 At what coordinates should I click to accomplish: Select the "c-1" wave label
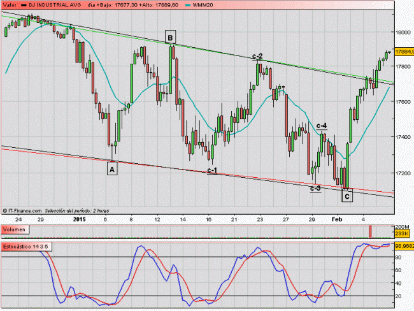[x=212, y=170]
